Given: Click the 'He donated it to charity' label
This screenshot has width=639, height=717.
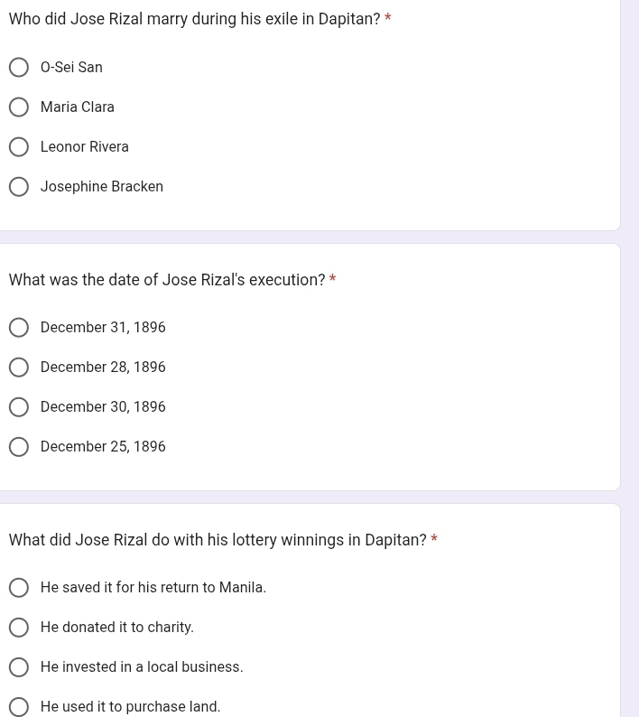Looking at the screenshot, I should 117,628.
